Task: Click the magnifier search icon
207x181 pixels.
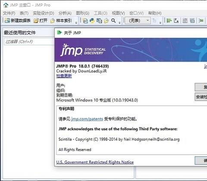Action: (113, 21)
